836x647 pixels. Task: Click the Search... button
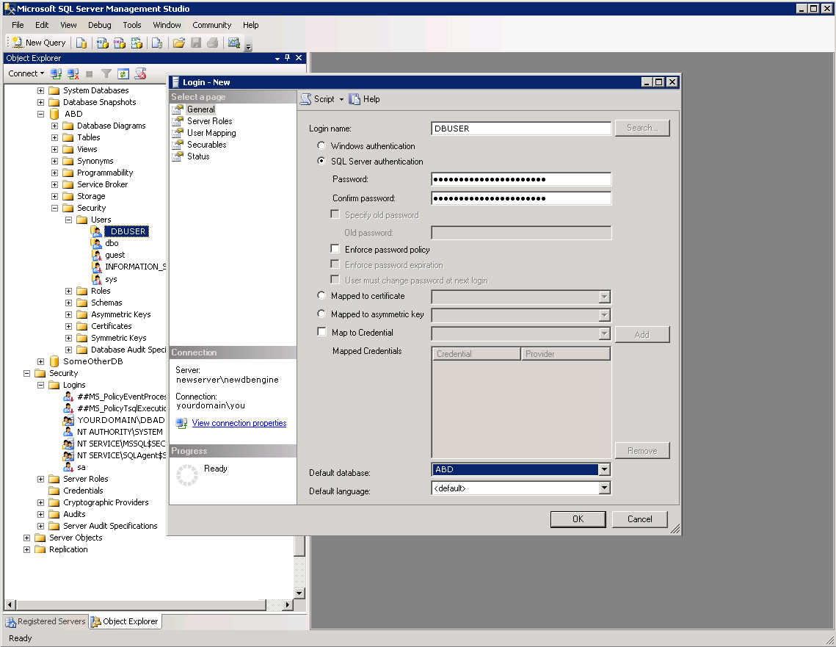(x=642, y=128)
